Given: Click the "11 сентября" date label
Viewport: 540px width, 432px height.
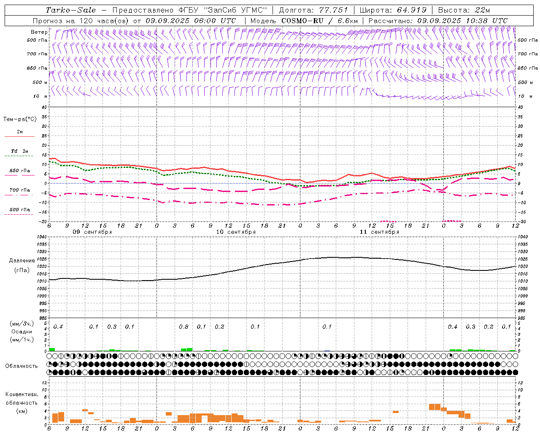Looking at the screenshot, I should (379, 232).
